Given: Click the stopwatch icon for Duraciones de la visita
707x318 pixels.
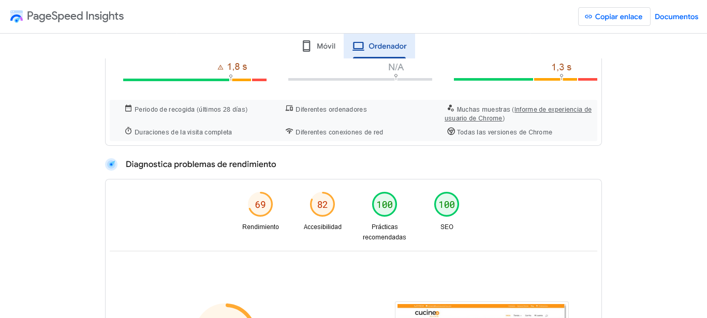Looking at the screenshot, I should coord(128,131).
